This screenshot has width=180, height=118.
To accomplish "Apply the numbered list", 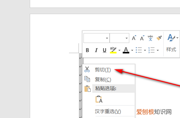I will [x=152, y=50].
